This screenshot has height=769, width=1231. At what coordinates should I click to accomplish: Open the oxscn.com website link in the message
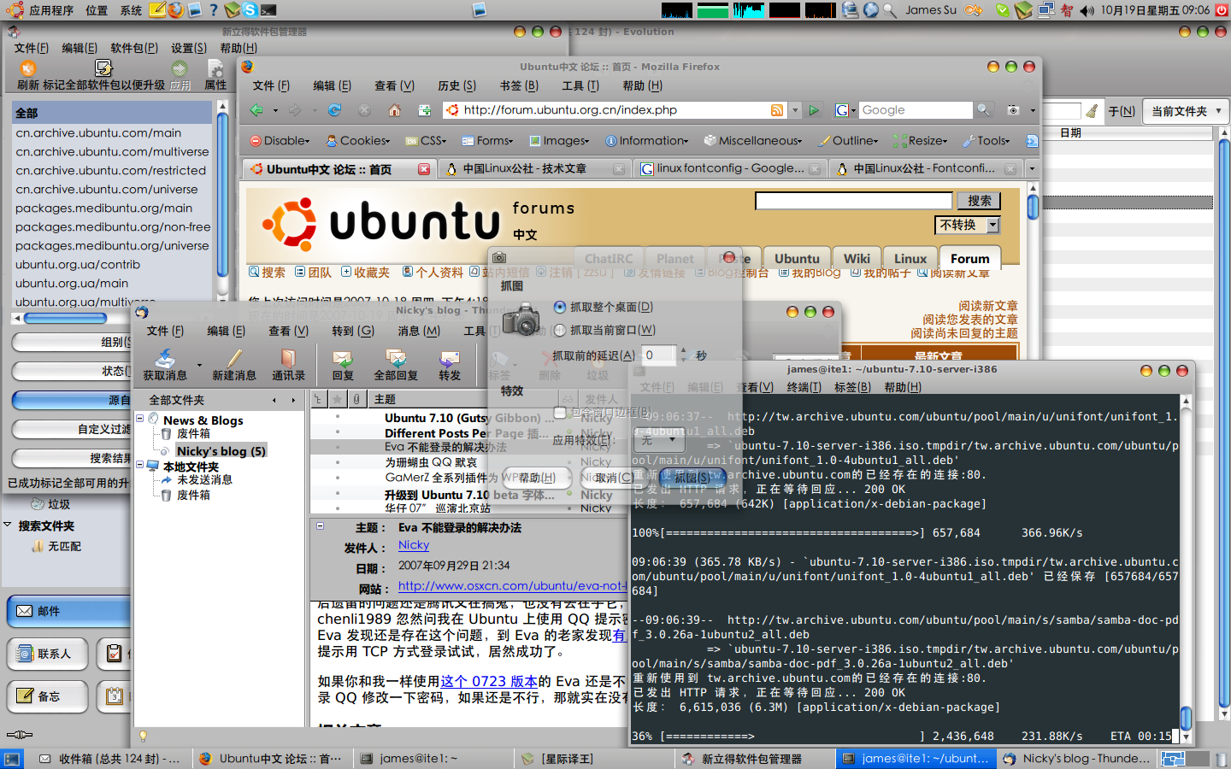512,586
